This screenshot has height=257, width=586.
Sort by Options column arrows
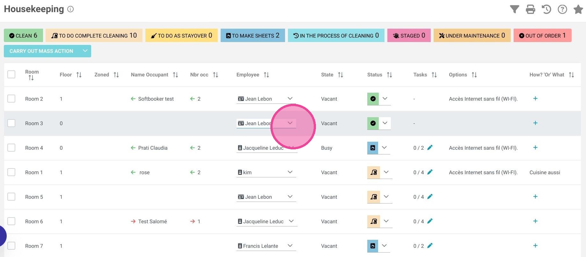[x=474, y=75]
